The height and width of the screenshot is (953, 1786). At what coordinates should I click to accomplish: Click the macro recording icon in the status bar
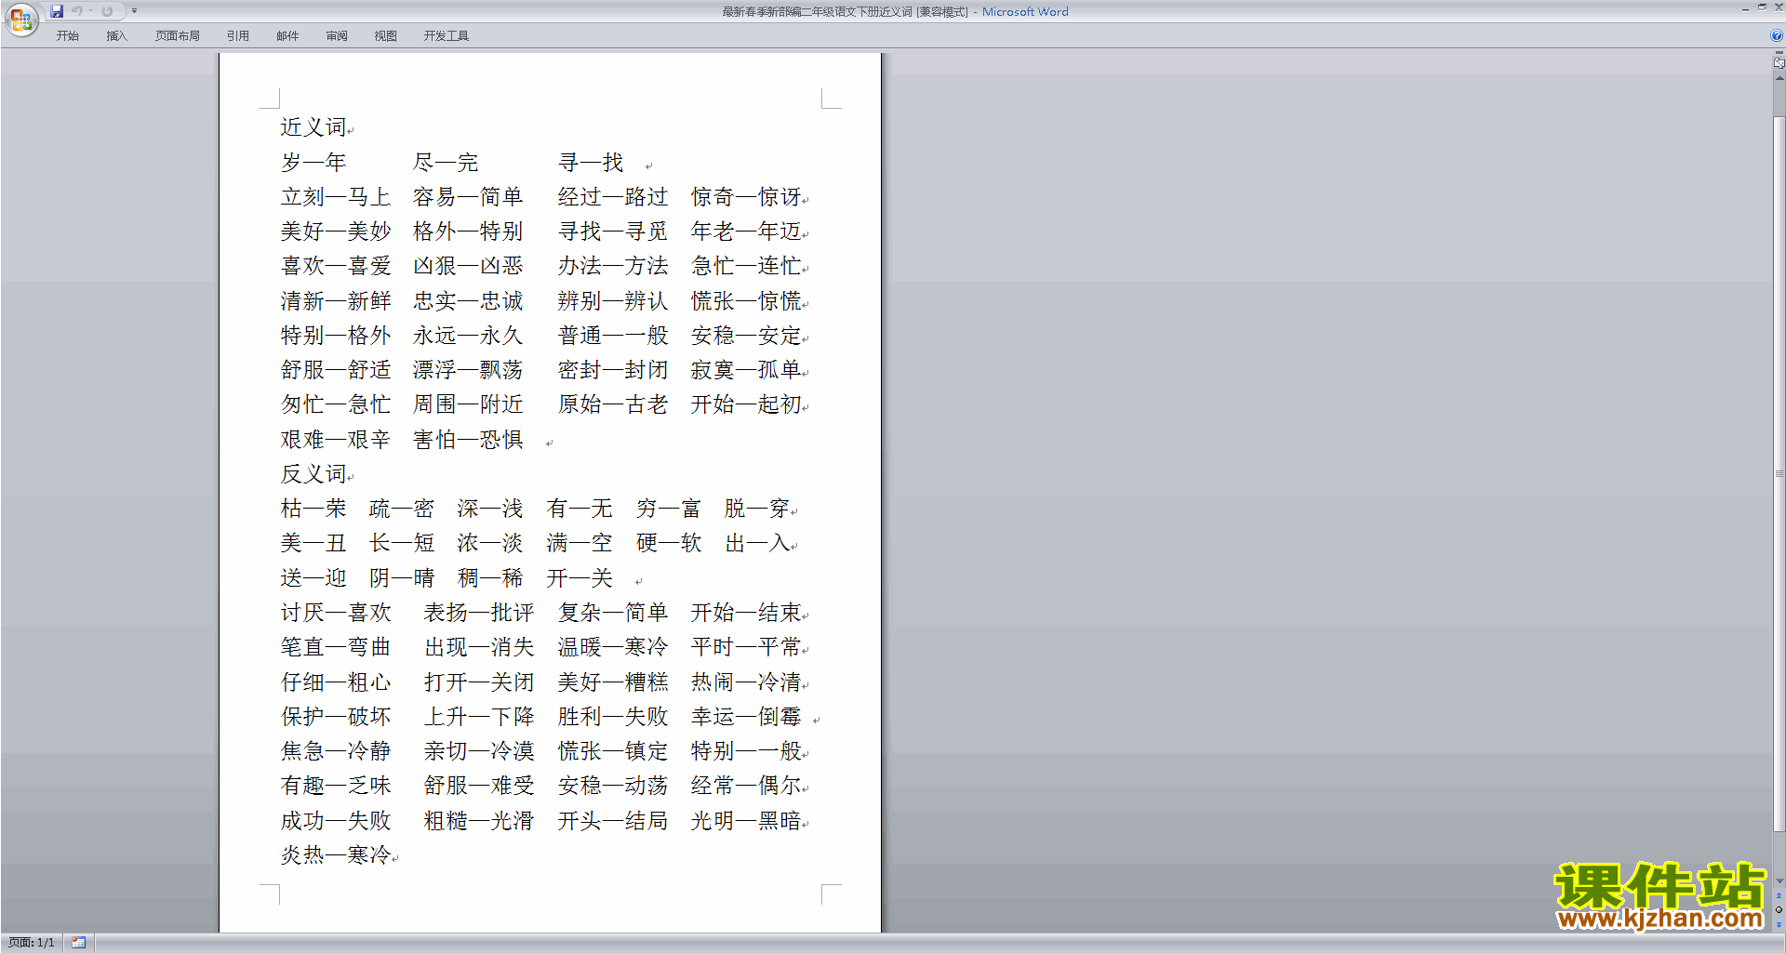click(78, 943)
